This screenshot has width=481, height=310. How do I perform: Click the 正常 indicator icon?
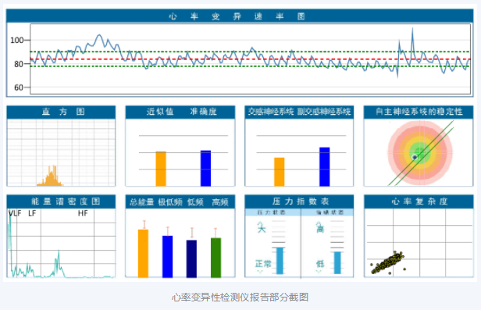pyautogui.click(x=263, y=264)
